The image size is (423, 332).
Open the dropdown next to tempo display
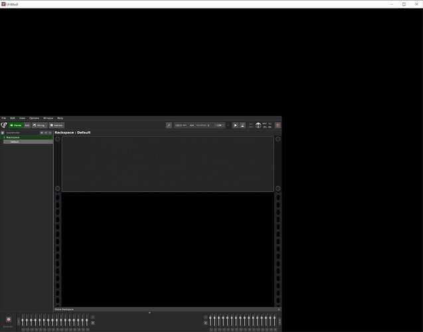tap(228, 125)
